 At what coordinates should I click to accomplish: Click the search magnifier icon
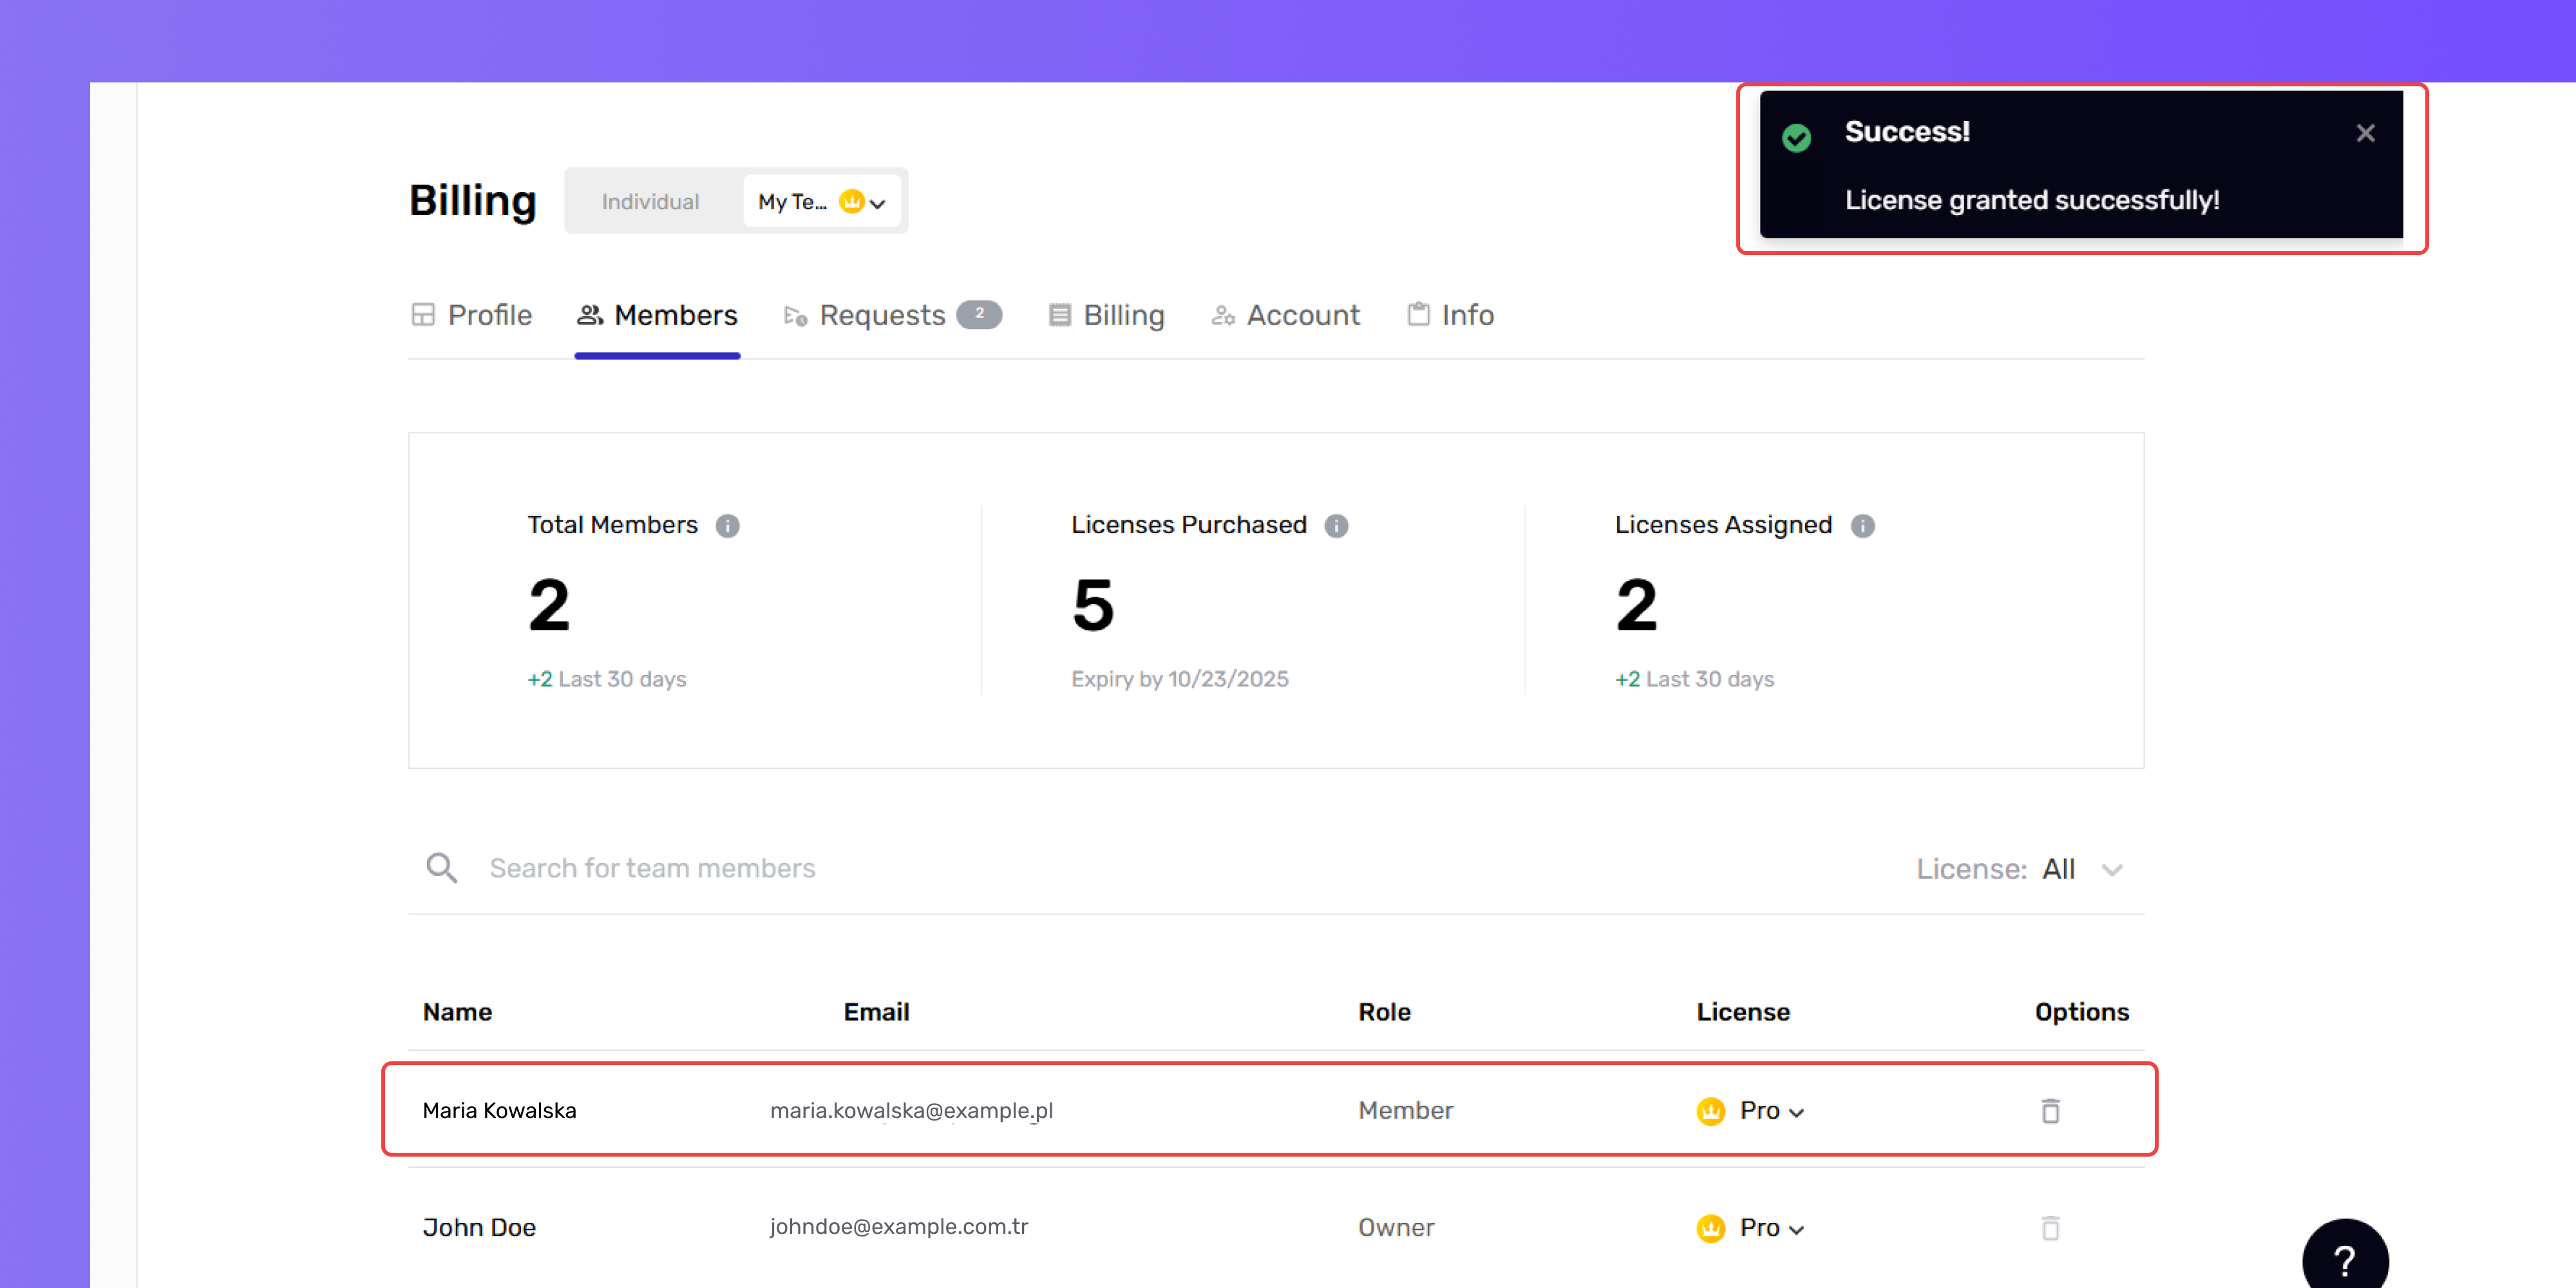(441, 868)
